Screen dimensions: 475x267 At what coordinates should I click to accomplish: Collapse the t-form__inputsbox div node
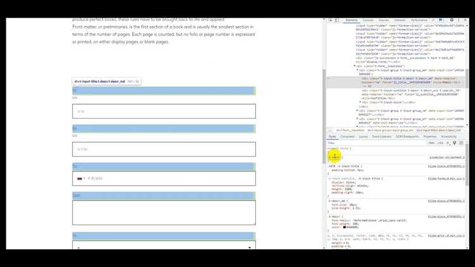(354, 65)
